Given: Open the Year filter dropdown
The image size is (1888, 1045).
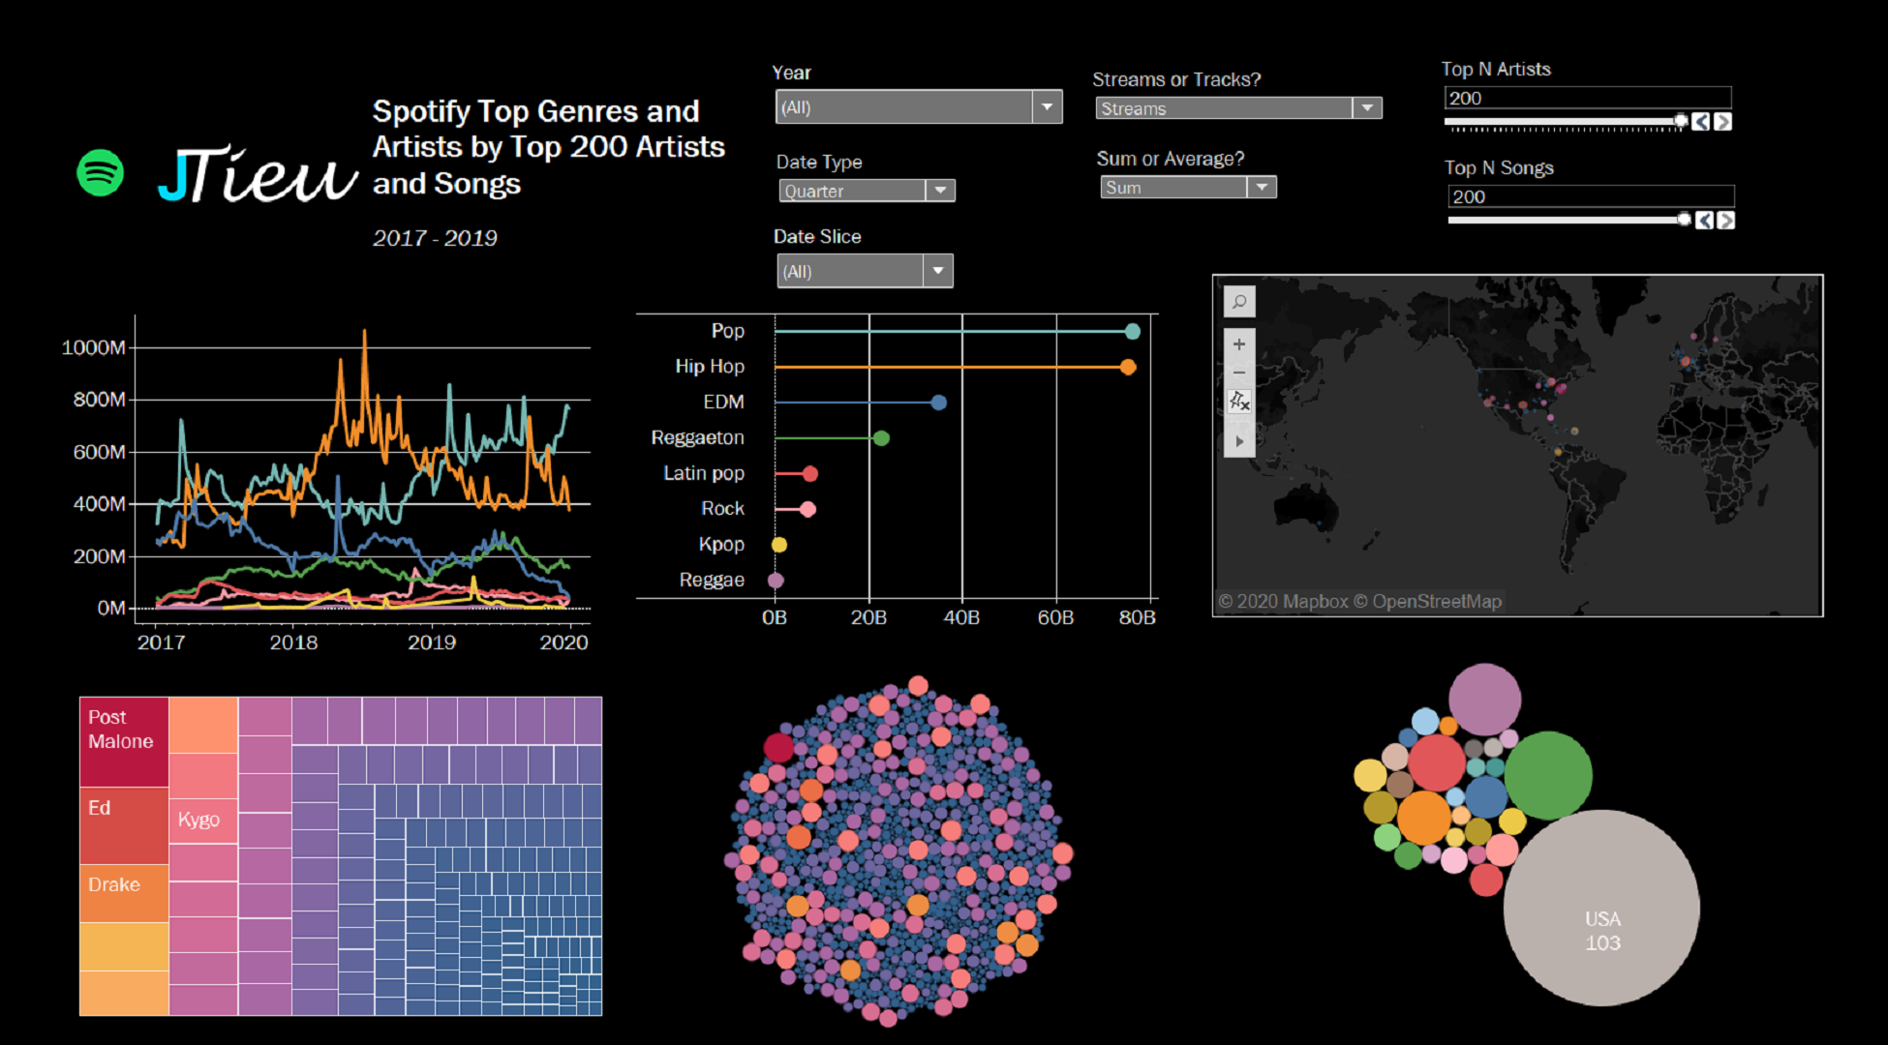Looking at the screenshot, I should click(919, 106).
